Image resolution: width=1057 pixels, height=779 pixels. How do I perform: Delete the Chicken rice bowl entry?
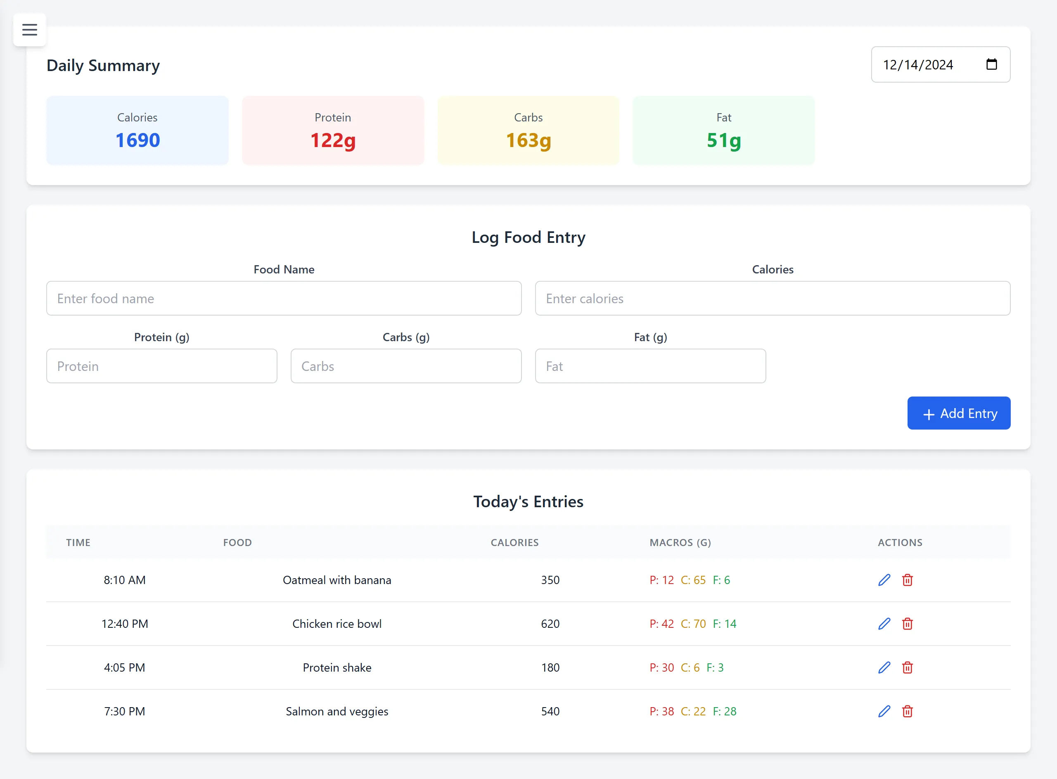coord(907,624)
